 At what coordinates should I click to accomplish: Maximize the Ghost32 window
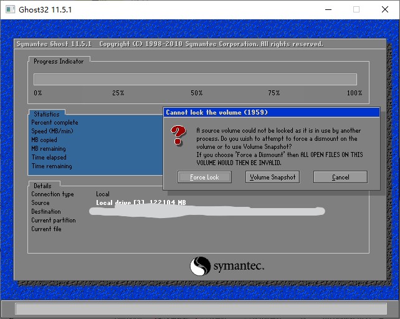click(356, 10)
